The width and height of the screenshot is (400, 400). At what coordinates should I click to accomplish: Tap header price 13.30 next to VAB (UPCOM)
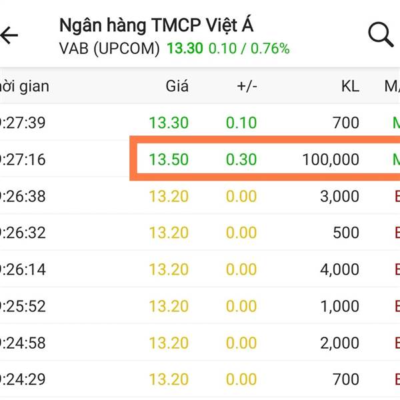(x=185, y=48)
